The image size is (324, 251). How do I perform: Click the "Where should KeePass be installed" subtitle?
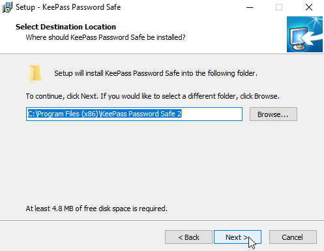coord(106,37)
